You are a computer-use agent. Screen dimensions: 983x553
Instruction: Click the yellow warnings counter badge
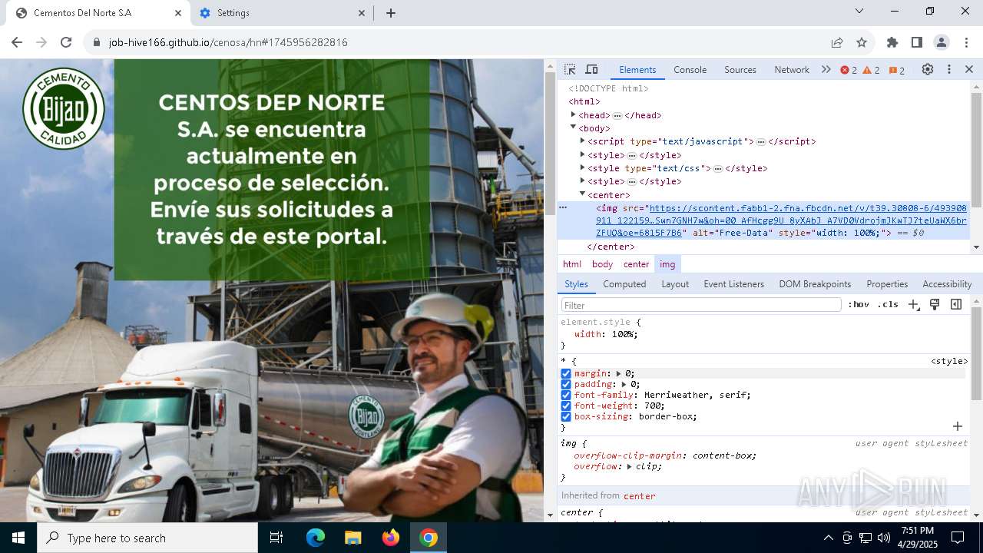click(x=872, y=70)
